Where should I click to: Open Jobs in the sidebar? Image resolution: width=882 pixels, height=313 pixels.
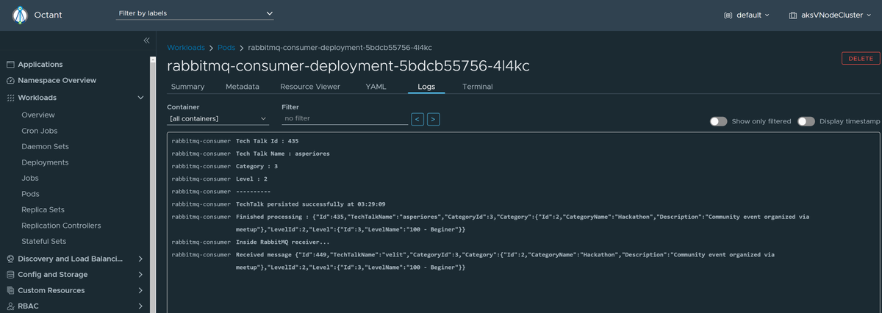(30, 179)
